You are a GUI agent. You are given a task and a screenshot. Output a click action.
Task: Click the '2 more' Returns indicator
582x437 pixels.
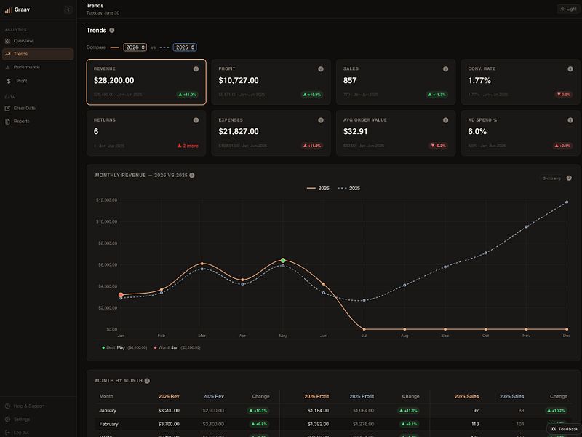[x=188, y=146]
